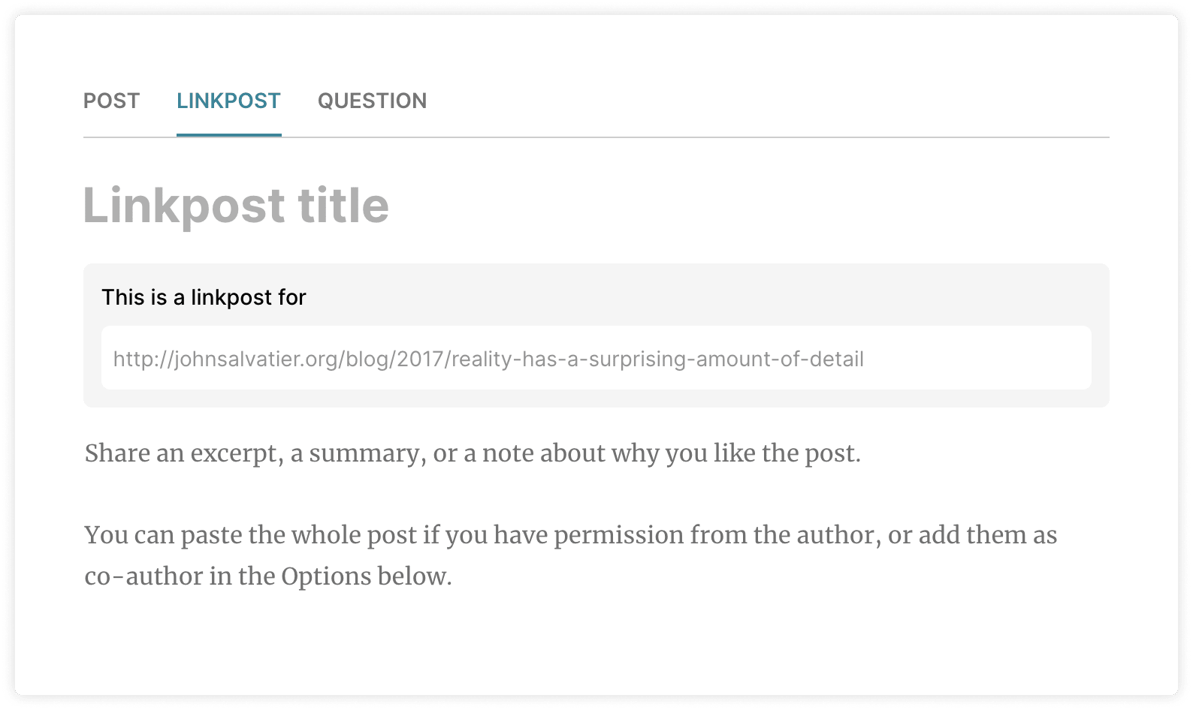Select the LINKPOST tab
This screenshot has width=1193, height=710.
click(x=228, y=101)
